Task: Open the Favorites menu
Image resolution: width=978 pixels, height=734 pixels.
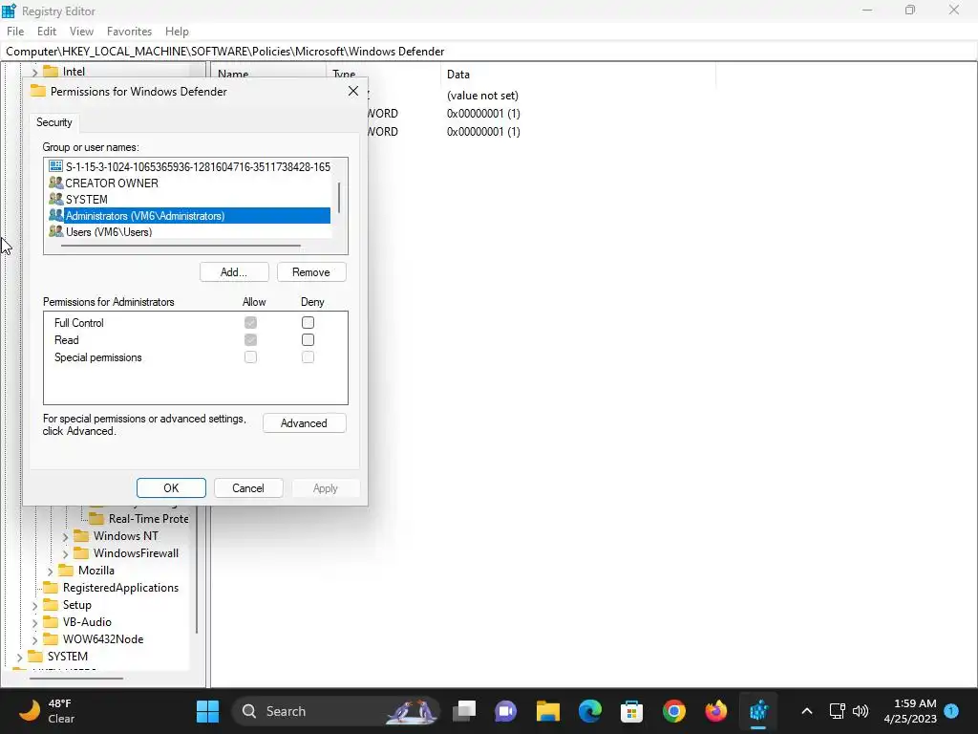Action: 129,32
